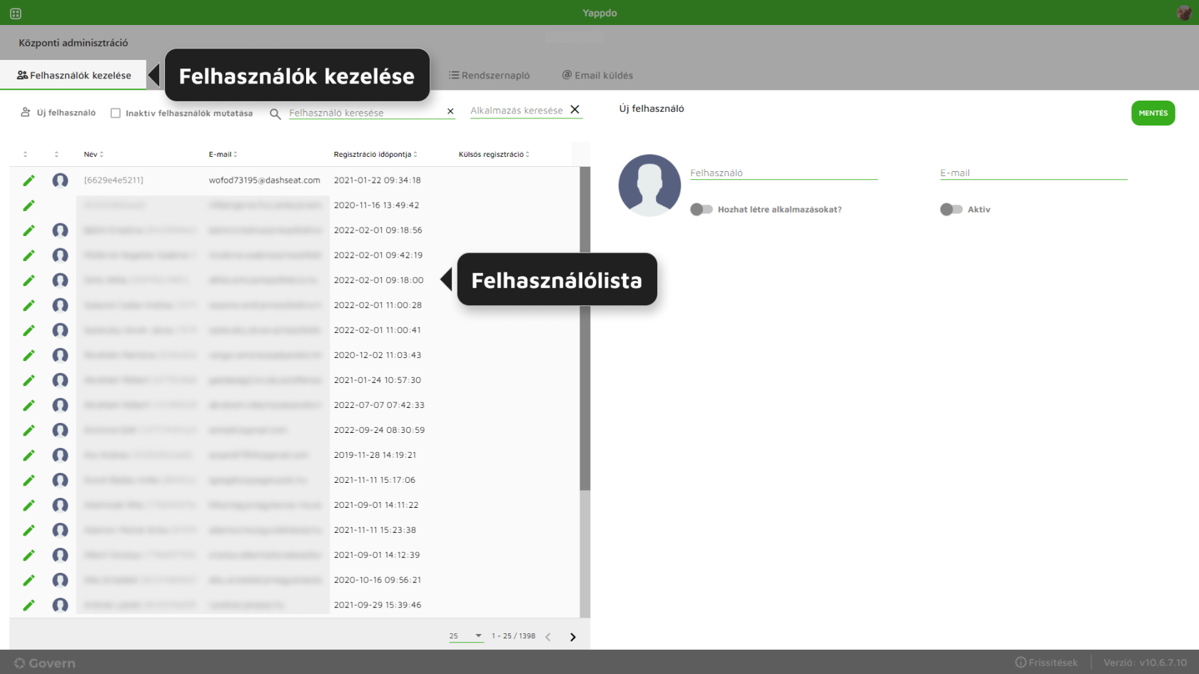Sort by Regisztráció időpontja column

375,154
